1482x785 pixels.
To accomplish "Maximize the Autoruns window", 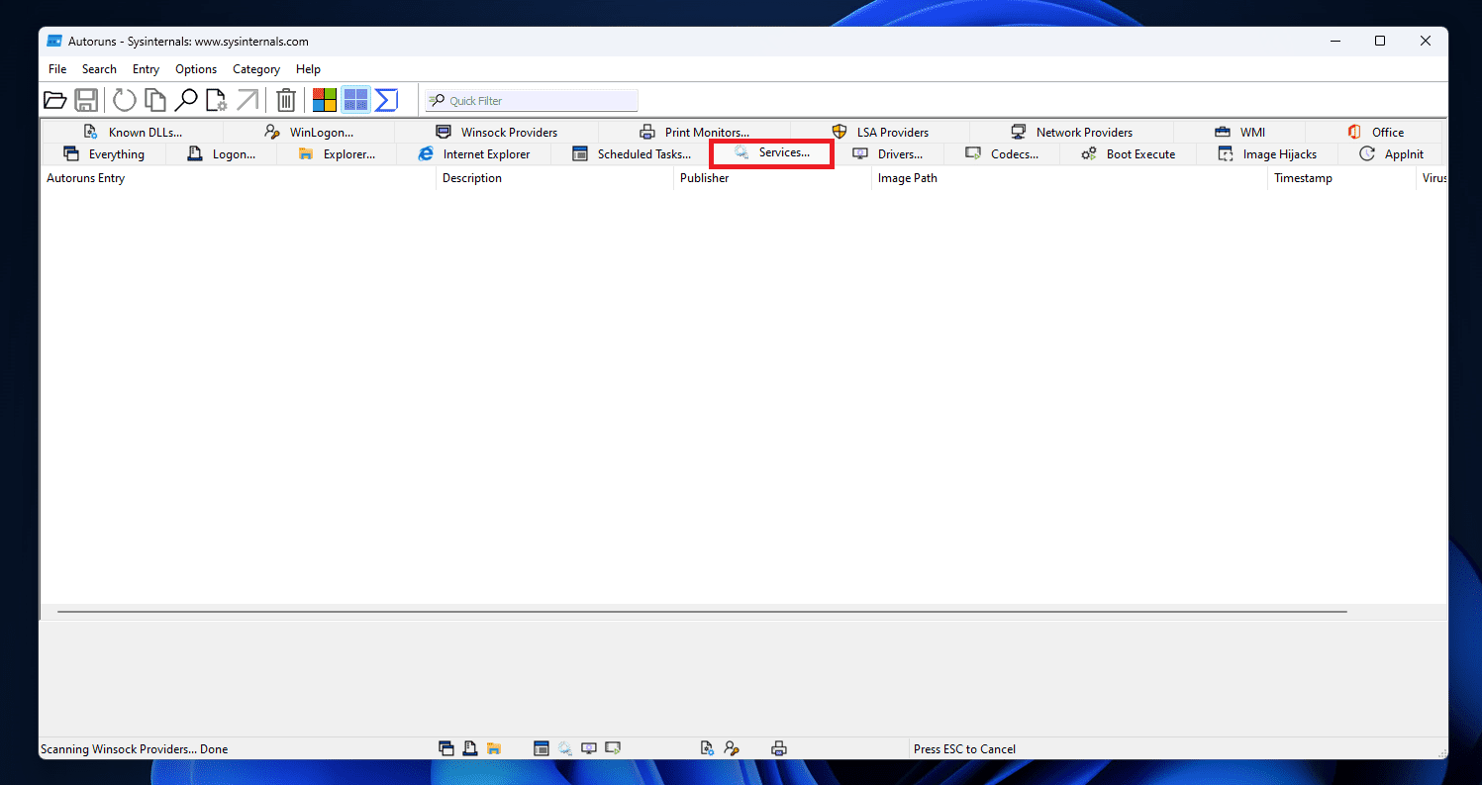I will (1380, 42).
